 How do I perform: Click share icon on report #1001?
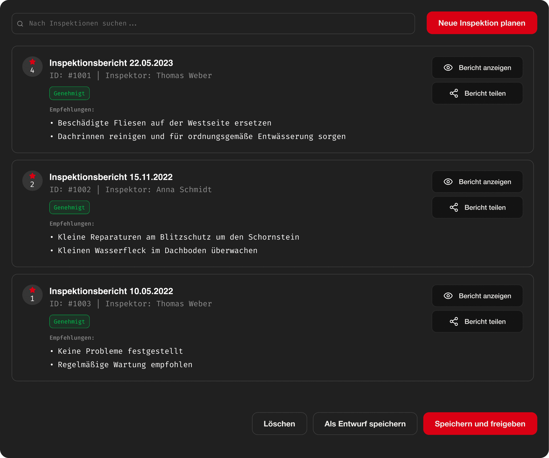(x=454, y=93)
